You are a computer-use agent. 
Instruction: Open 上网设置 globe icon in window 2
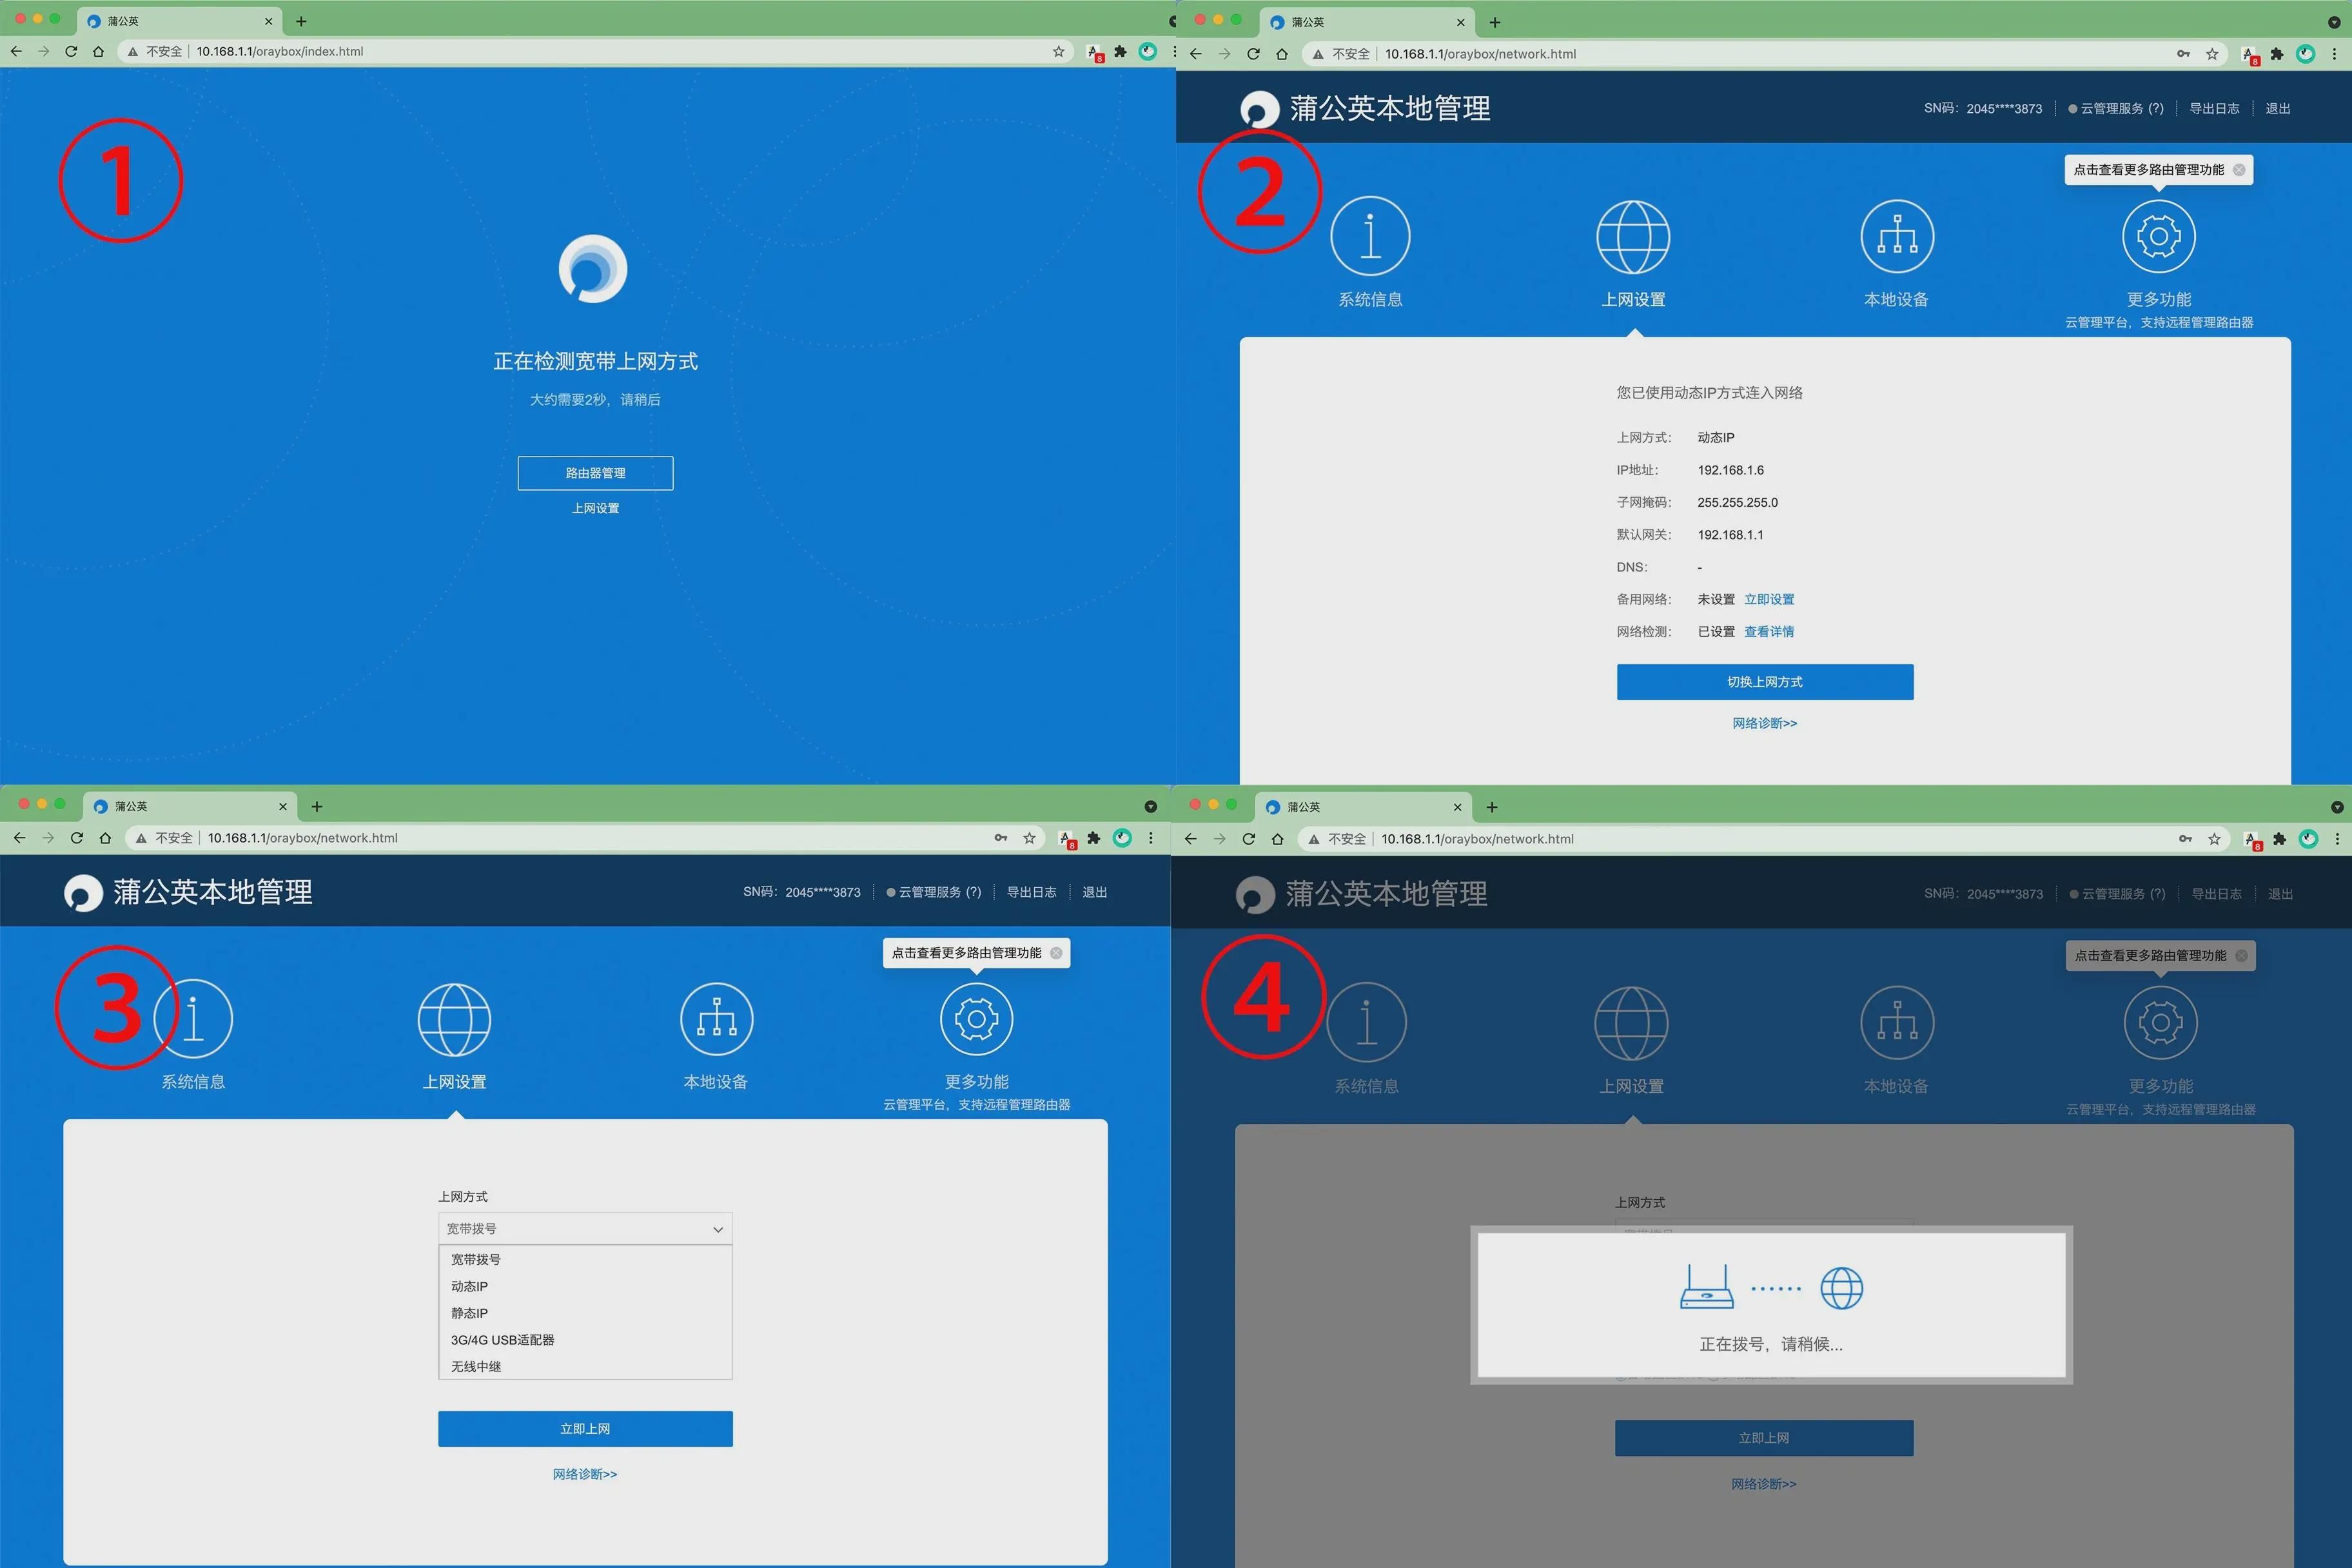click(1633, 236)
